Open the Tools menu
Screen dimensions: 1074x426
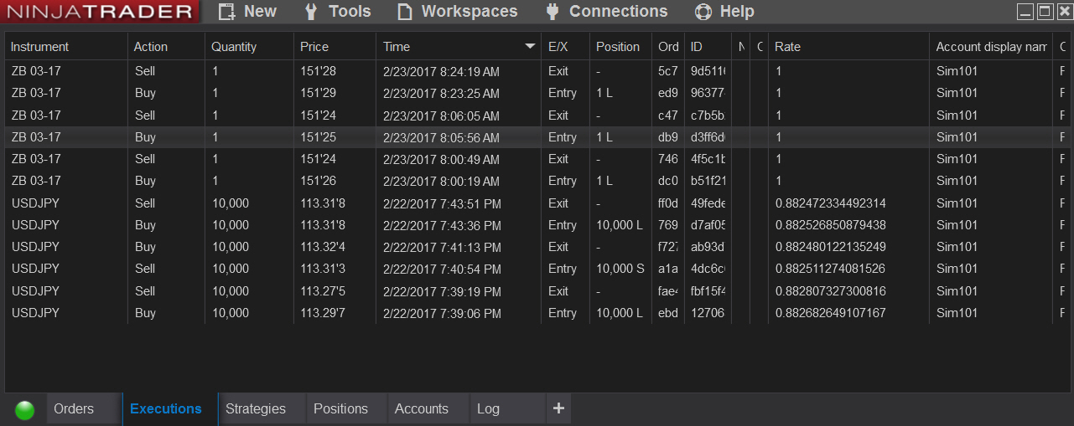(349, 12)
